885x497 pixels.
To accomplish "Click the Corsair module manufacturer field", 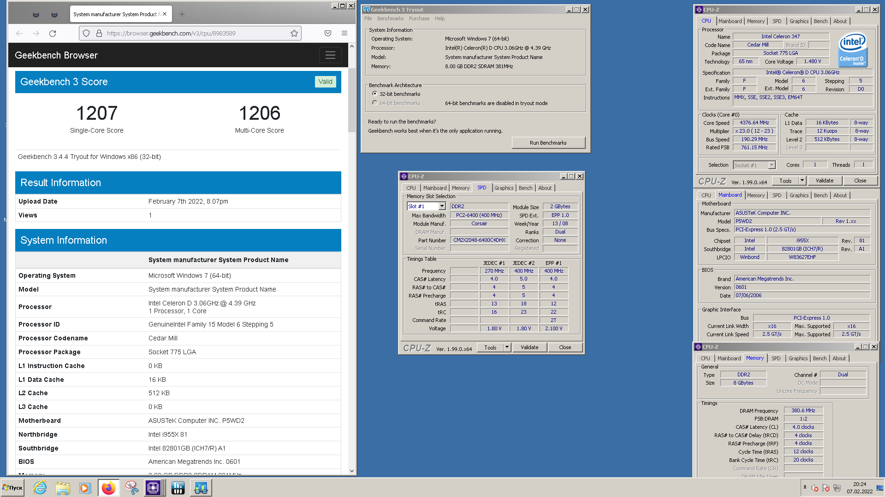I will (x=479, y=223).
